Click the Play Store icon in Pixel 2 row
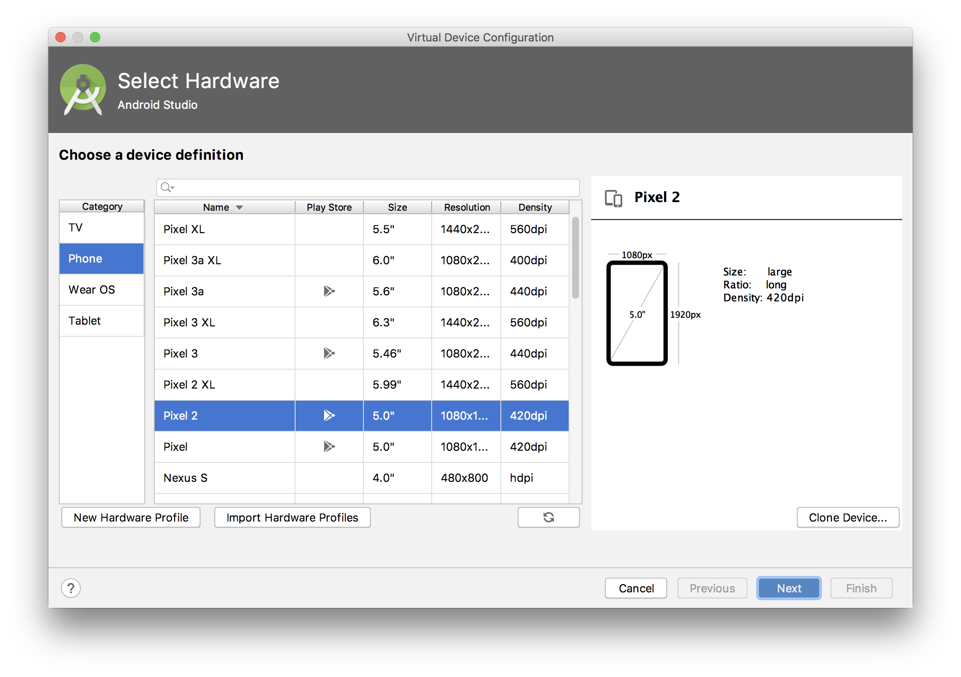The width and height of the screenshot is (961, 677). (x=329, y=416)
